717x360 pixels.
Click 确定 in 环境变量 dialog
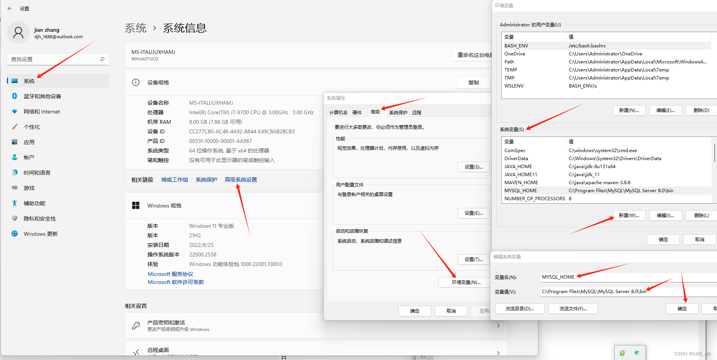pos(663,240)
